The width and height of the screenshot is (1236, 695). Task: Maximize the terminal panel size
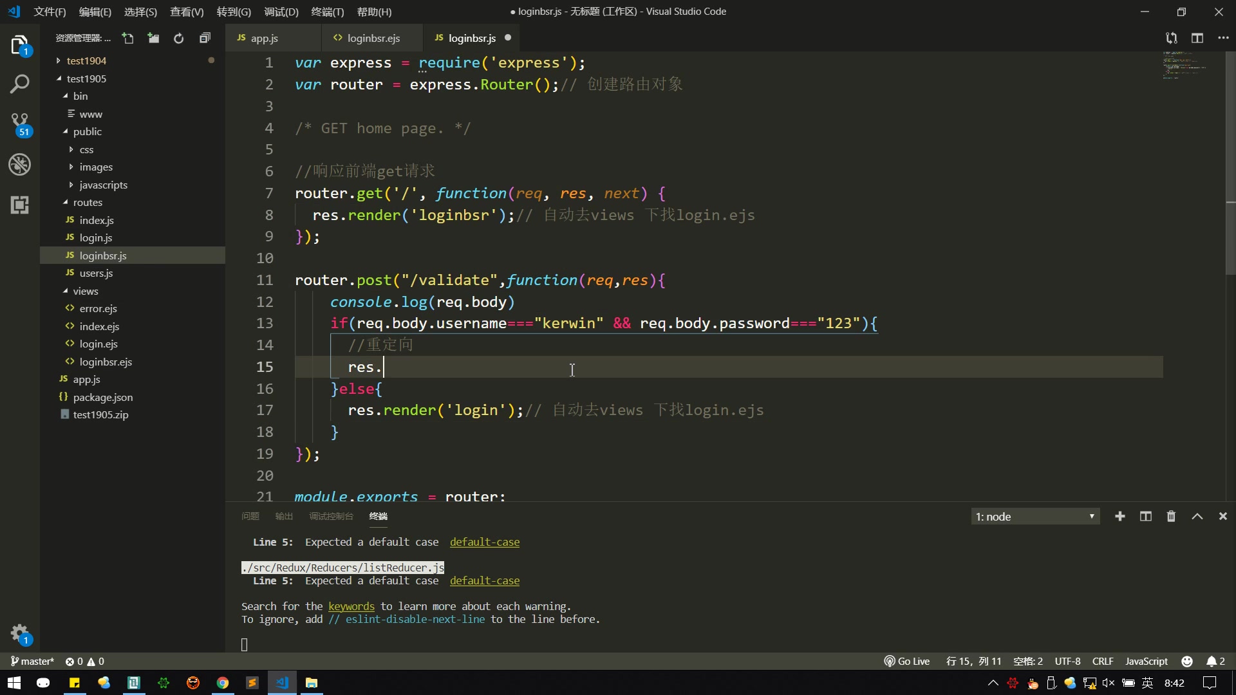[1197, 517]
